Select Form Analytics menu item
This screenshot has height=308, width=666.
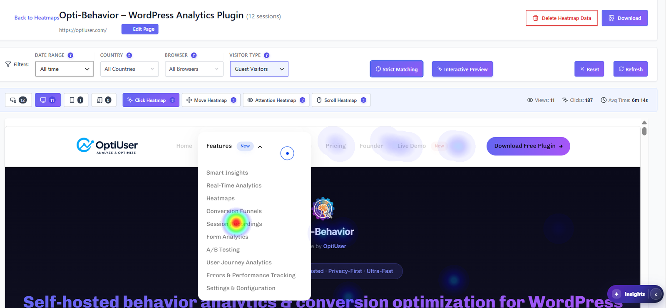[x=227, y=237]
